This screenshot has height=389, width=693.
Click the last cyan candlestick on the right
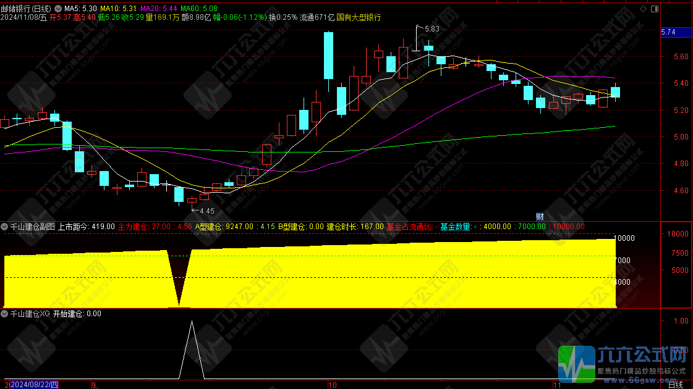tap(615, 92)
